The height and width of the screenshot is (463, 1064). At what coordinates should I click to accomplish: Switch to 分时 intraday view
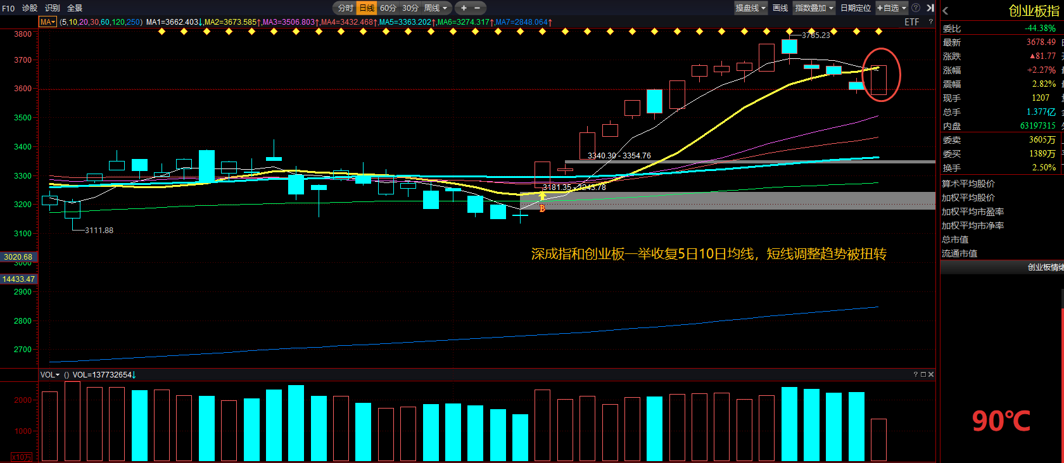point(345,8)
